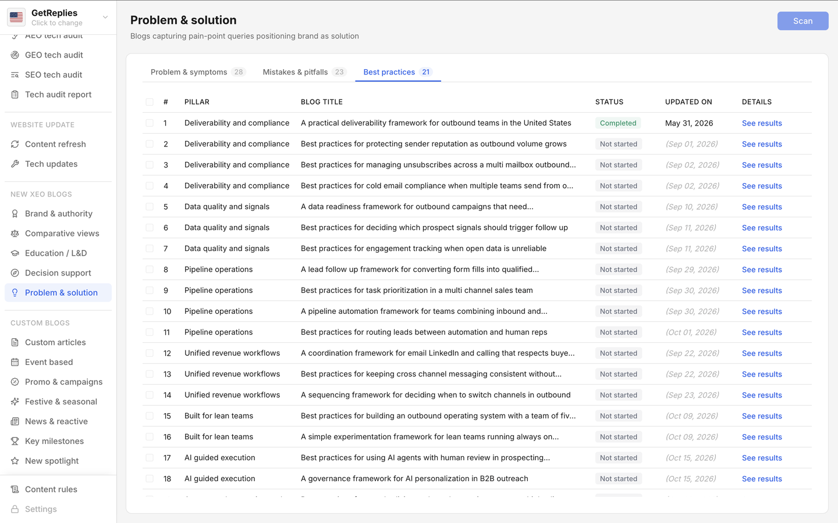Click the Problem & solution lightbulb icon
This screenshot has height=523, width=838.
click(15, 293)
